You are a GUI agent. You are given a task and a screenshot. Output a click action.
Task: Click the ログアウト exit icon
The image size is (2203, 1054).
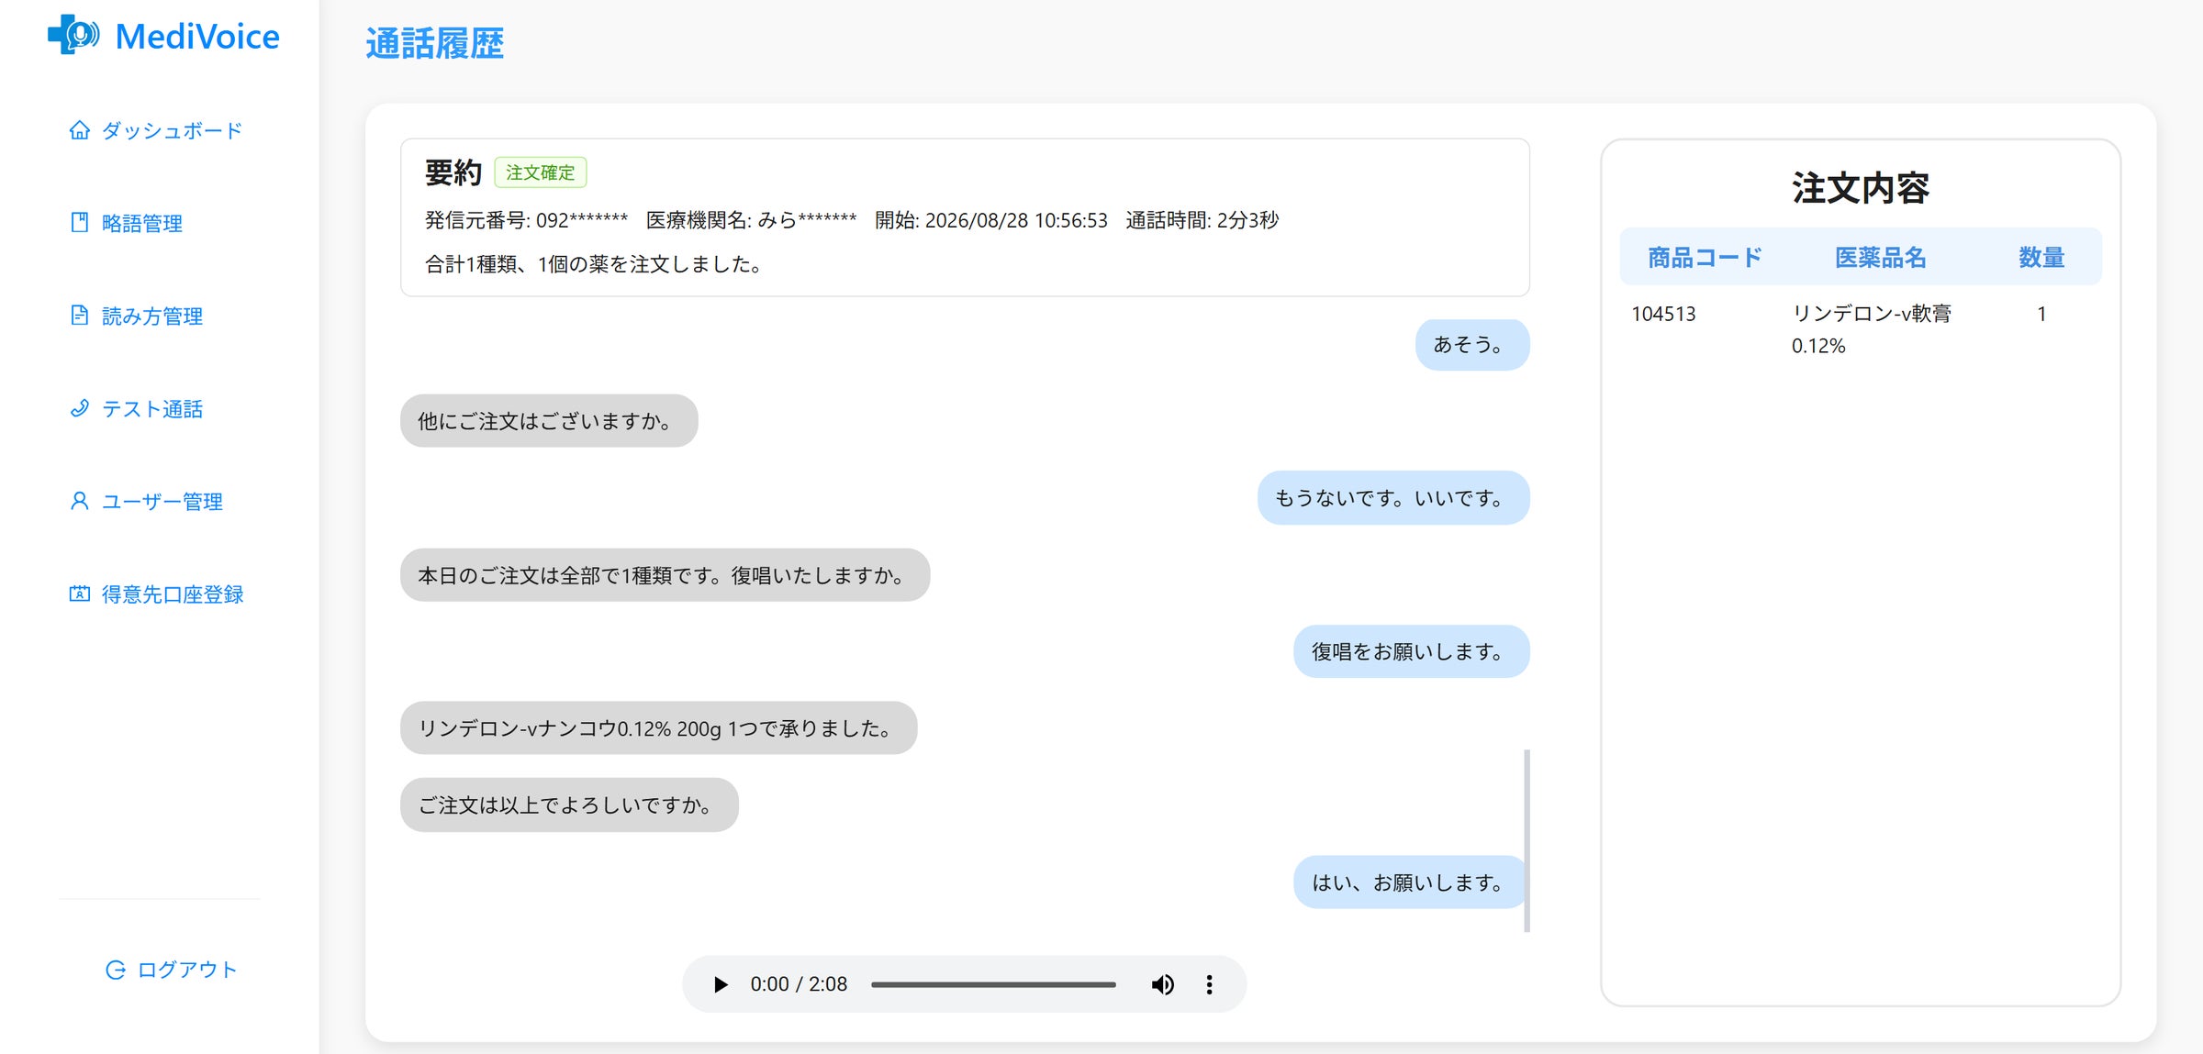click(116, 970)
